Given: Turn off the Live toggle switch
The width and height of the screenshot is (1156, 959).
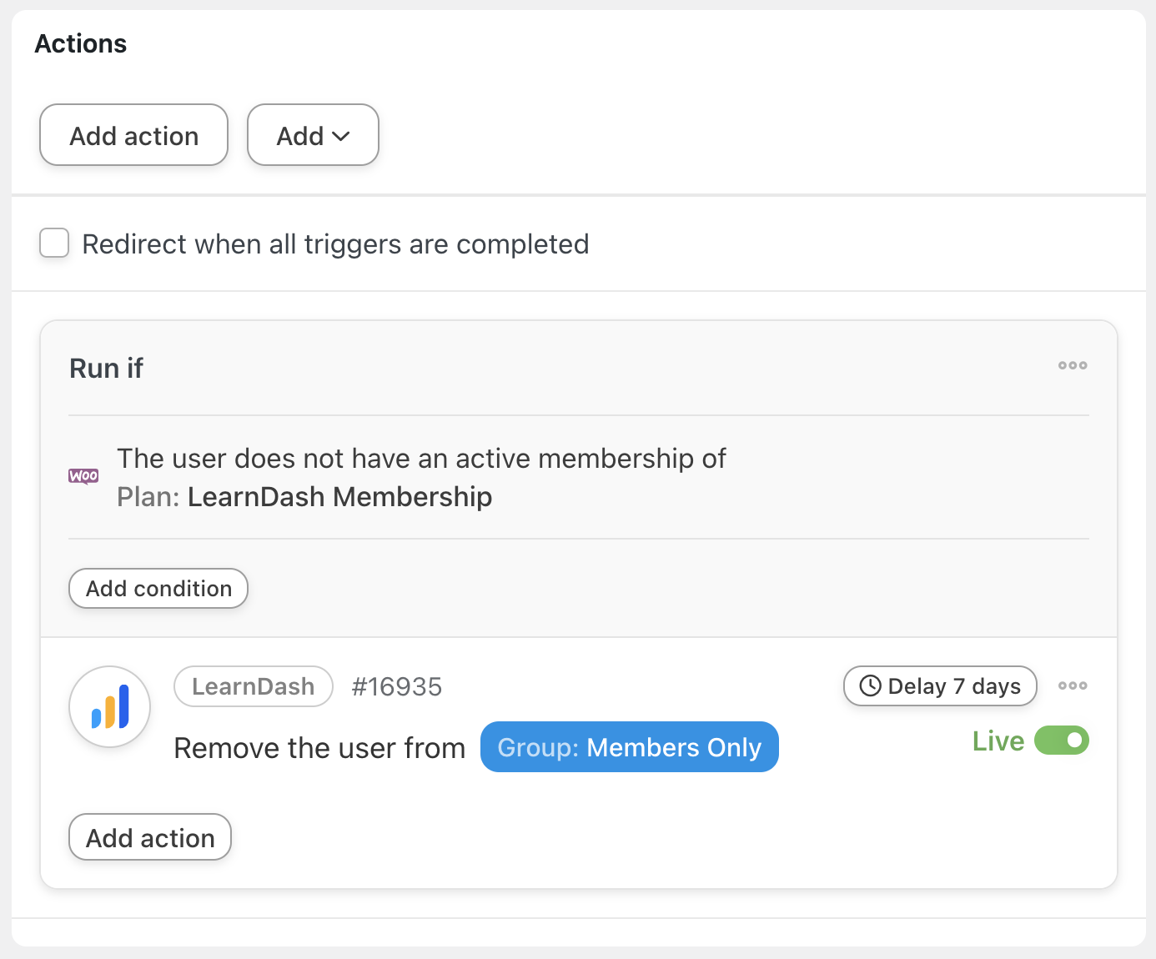Looking at the screenshot, I should pyautogui.click(x=1061, y=741).
